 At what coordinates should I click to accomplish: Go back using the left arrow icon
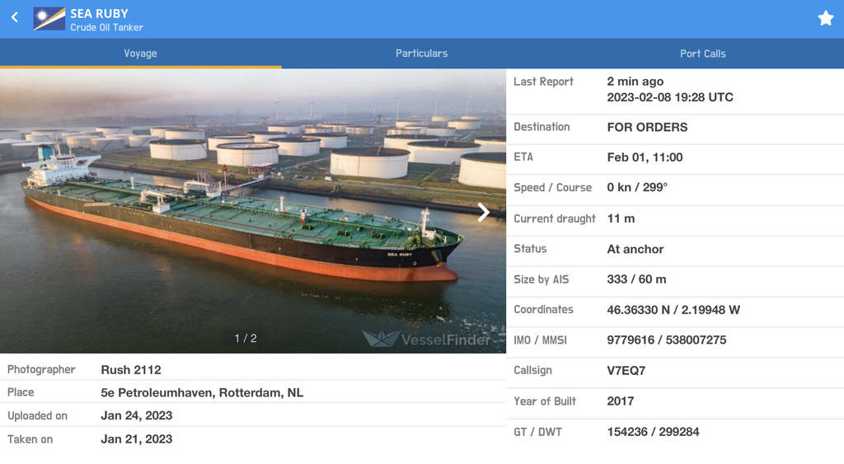tap(15, 18)
